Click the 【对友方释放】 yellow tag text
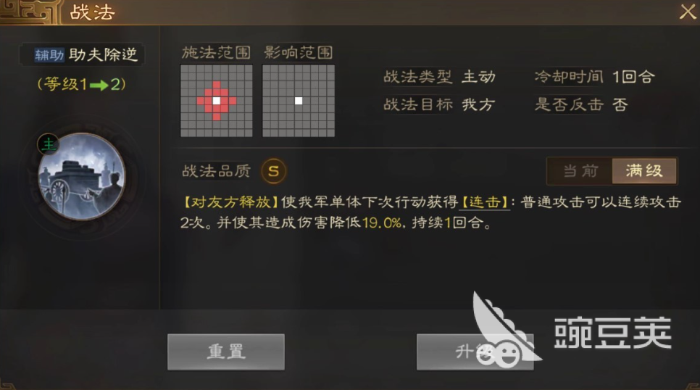 [231, 202]
